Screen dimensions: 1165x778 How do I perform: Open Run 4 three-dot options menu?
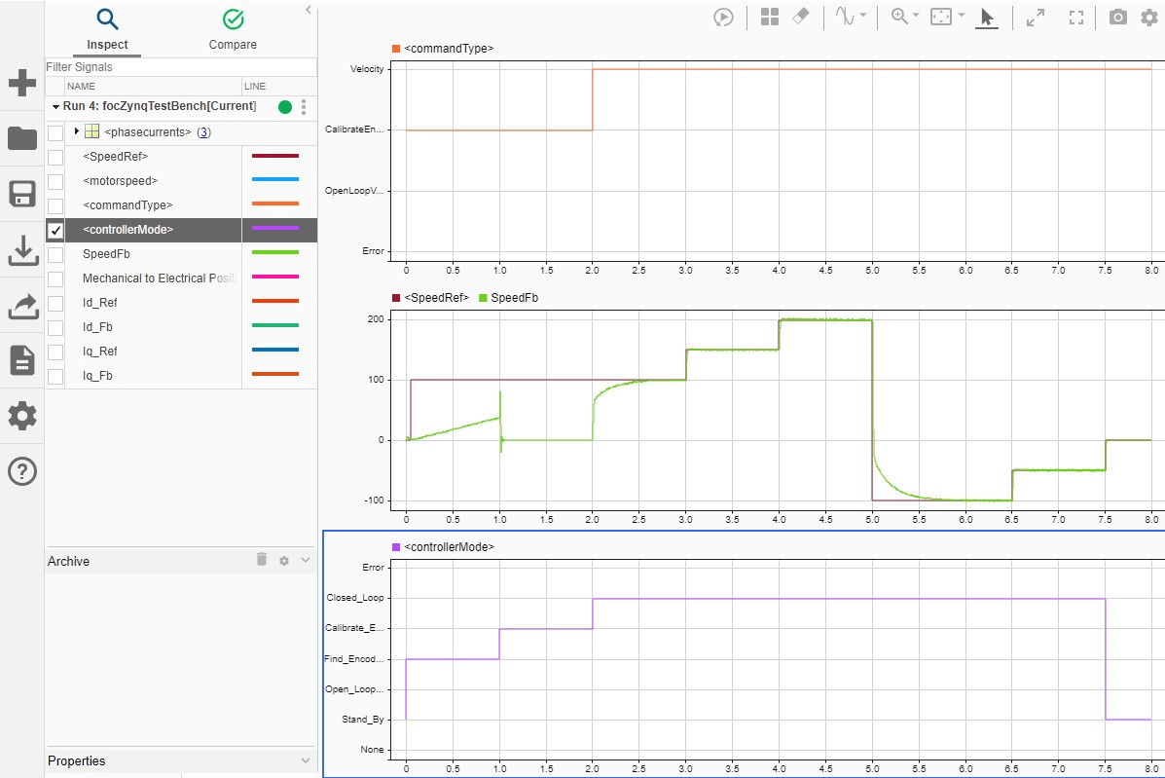pos(304,107)
